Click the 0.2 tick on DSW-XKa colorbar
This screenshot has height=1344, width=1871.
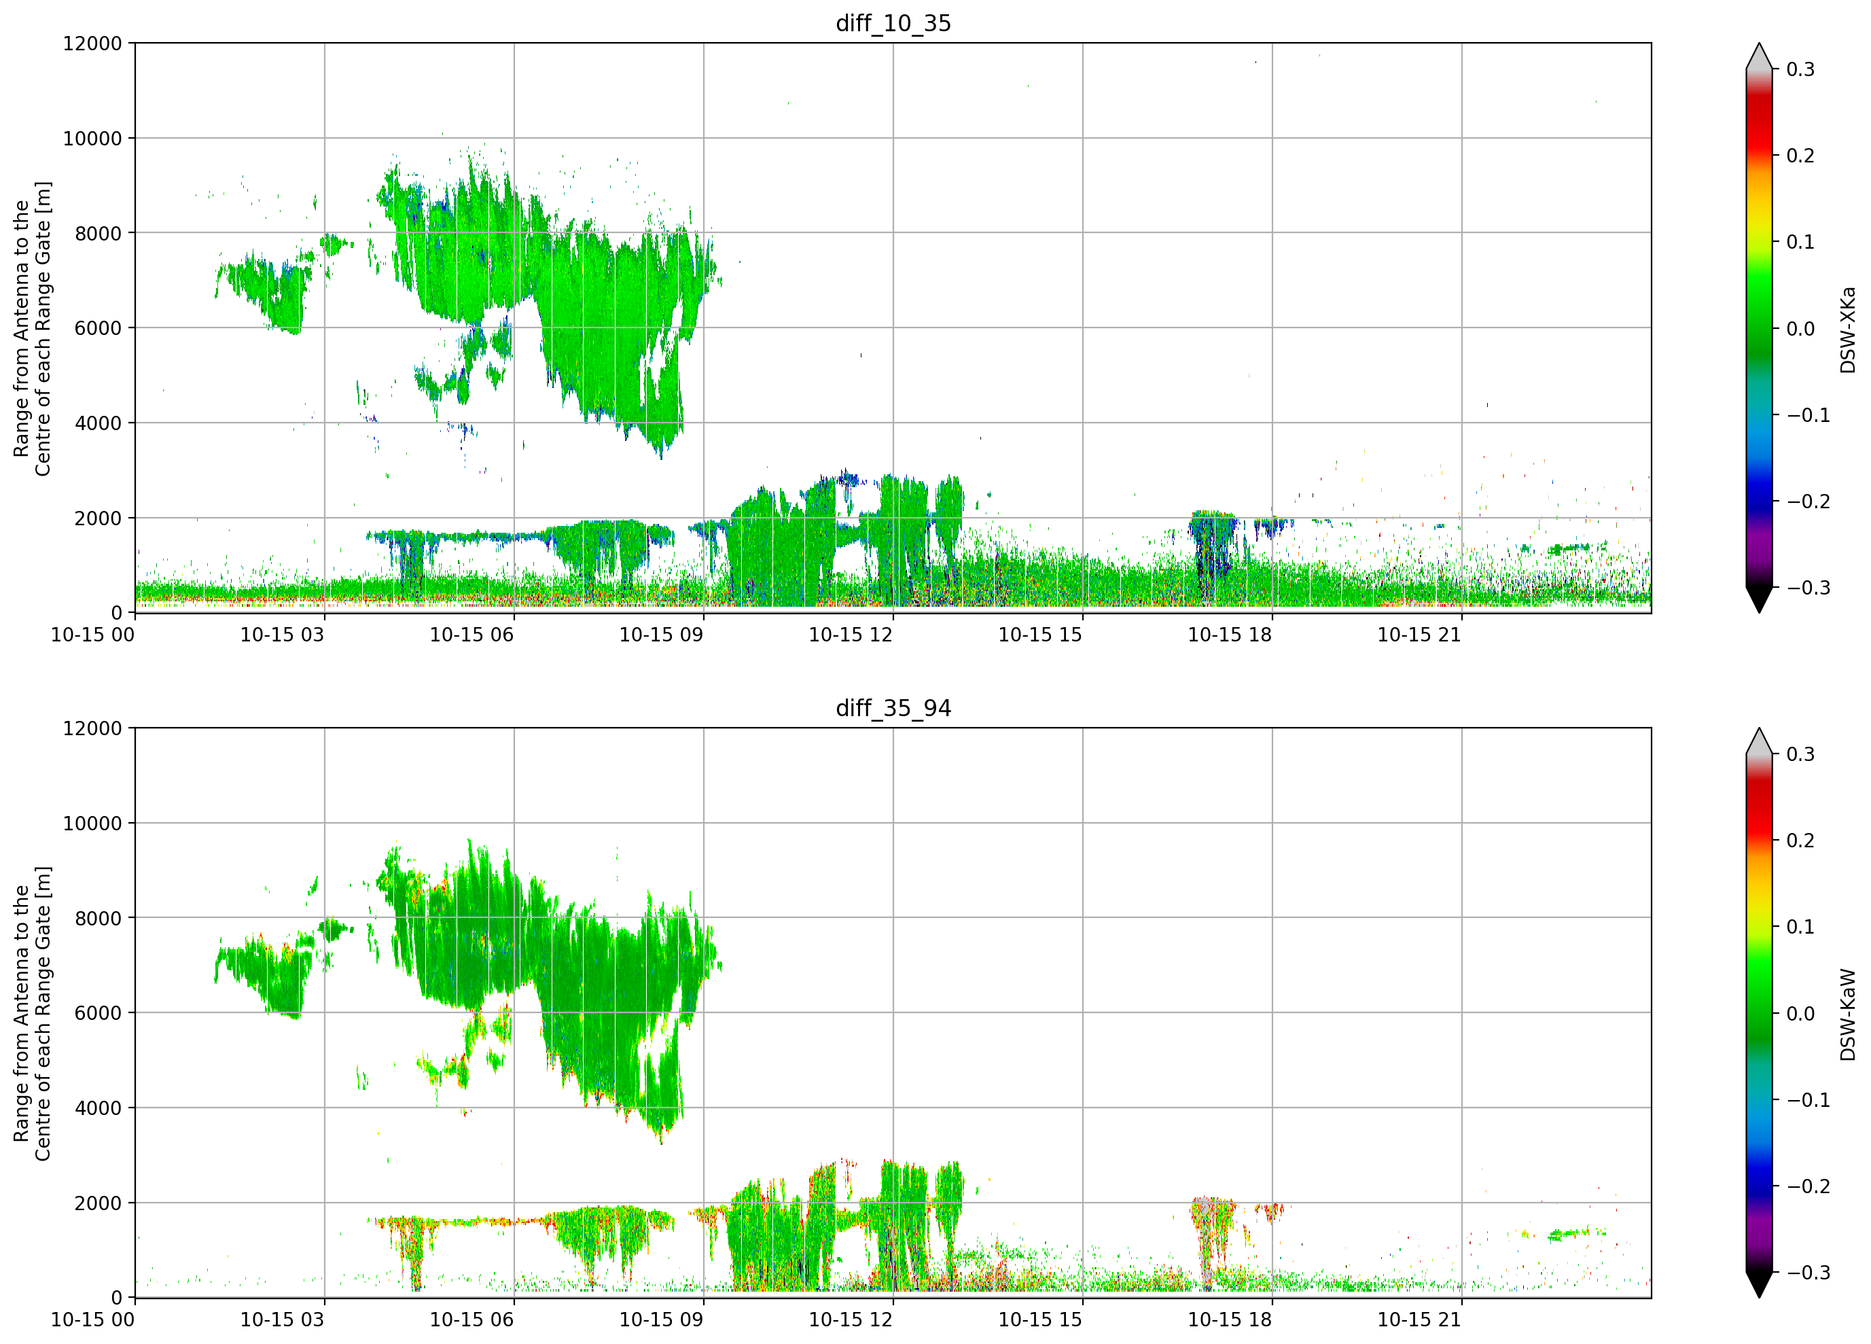click(1801, 156)
